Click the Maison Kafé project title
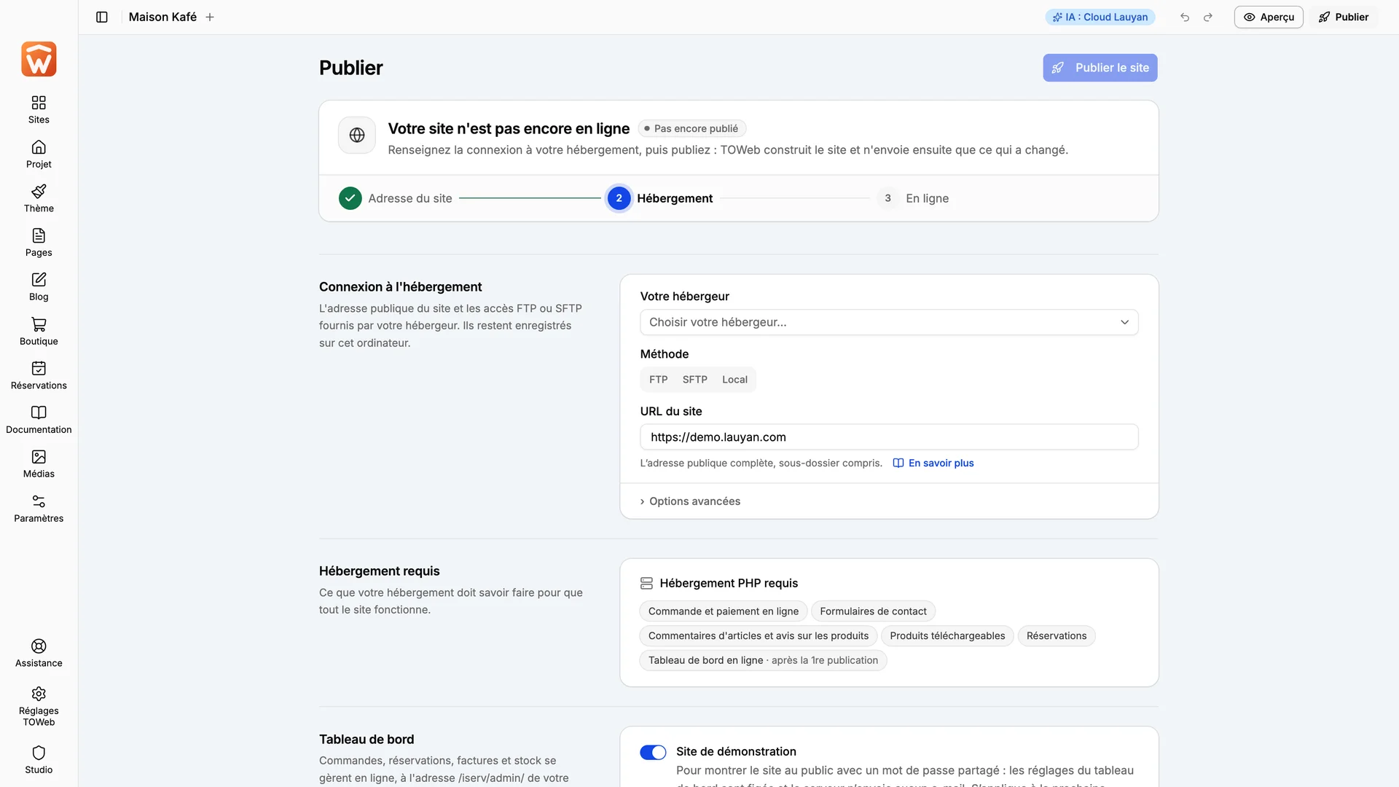 click(162, 17)
